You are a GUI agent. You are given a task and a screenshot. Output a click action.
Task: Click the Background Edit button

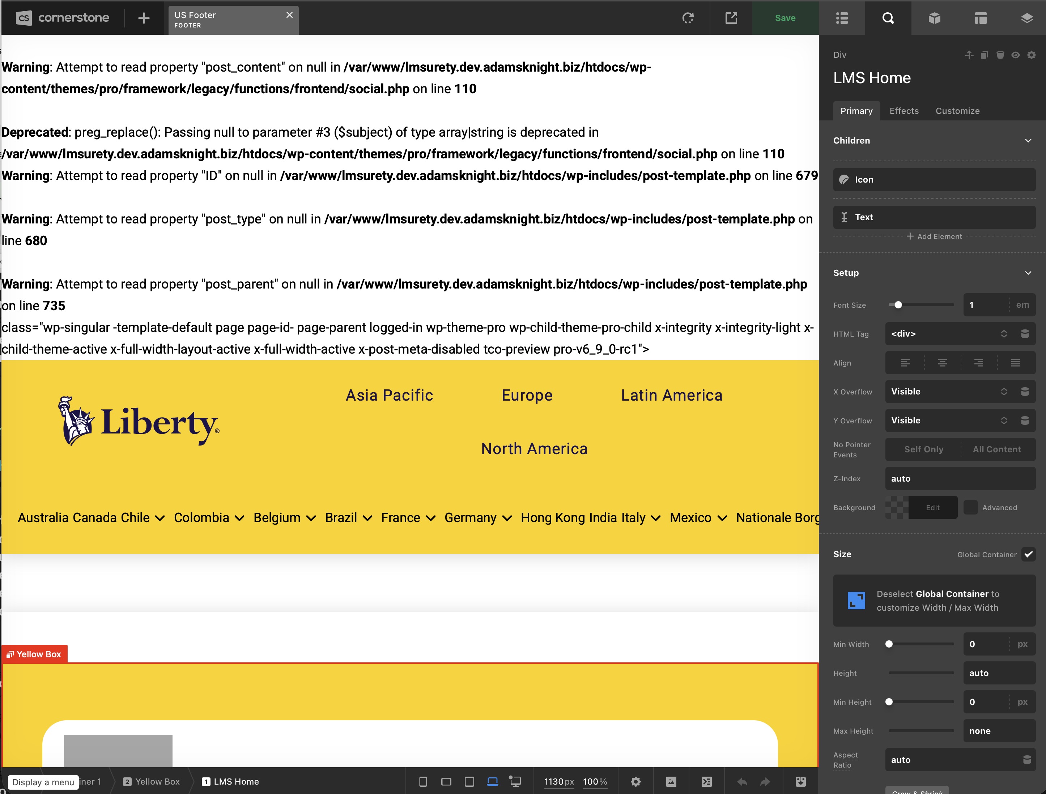coord(932,508)
